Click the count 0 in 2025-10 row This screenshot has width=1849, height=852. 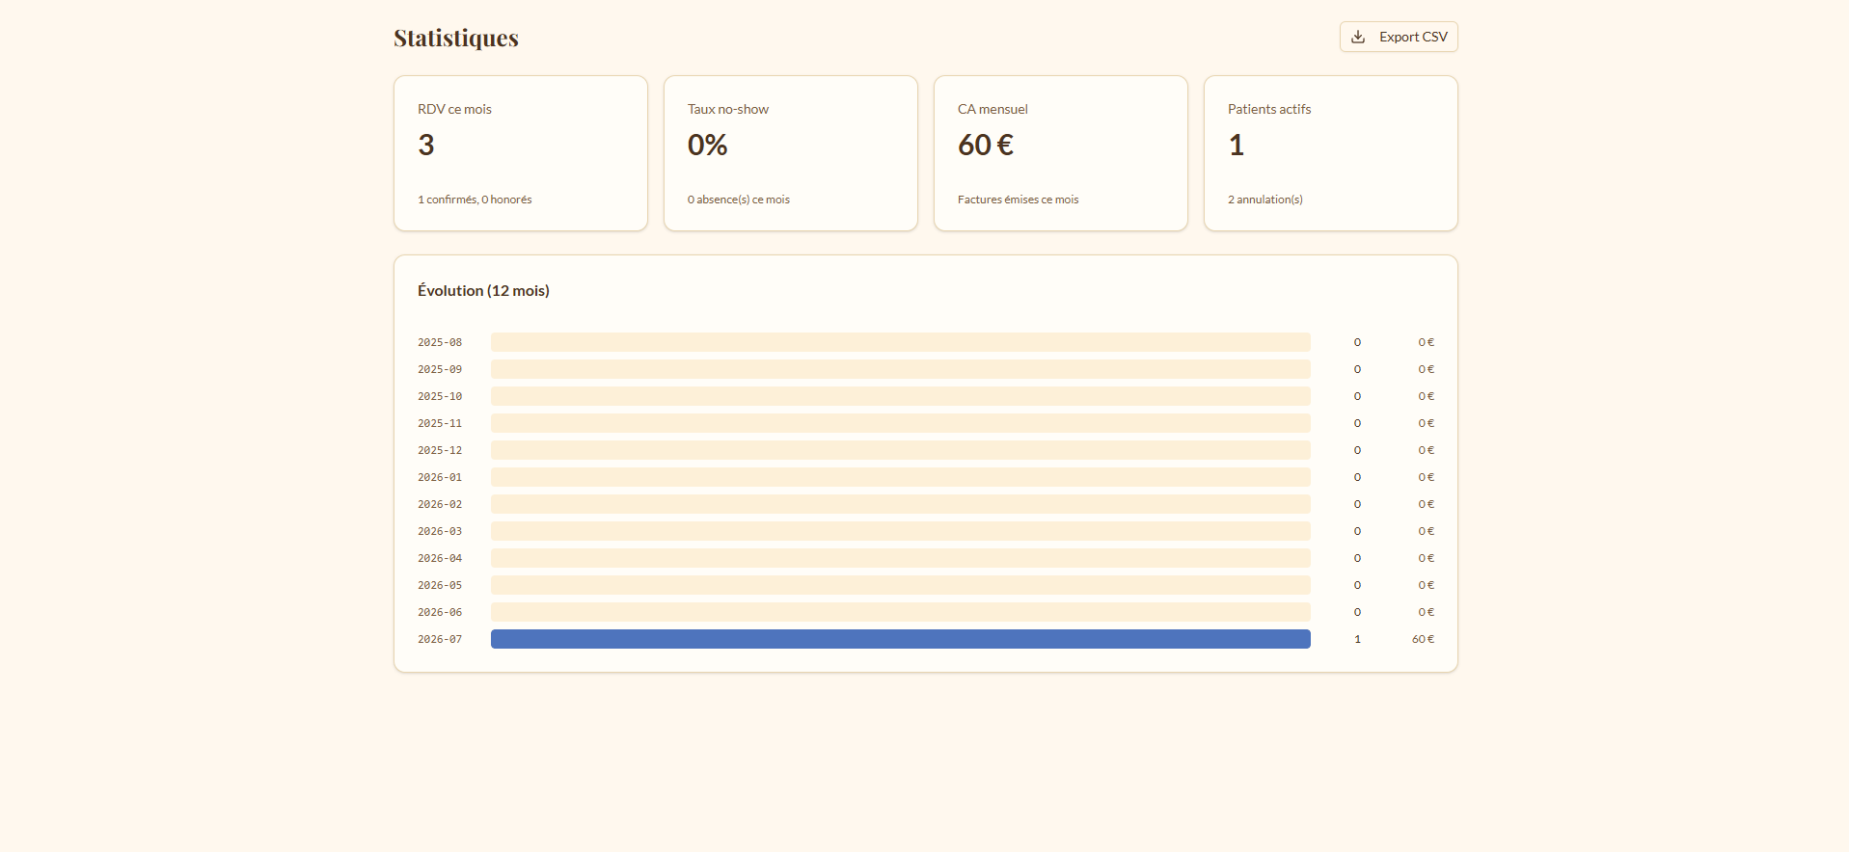pyautogui.click(x=1357, y=396)
